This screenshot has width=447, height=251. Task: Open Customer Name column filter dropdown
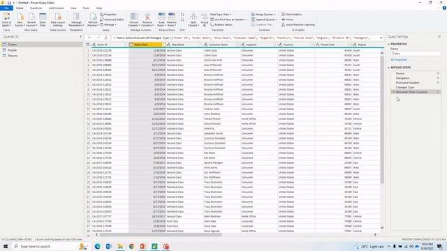[237, 45]
